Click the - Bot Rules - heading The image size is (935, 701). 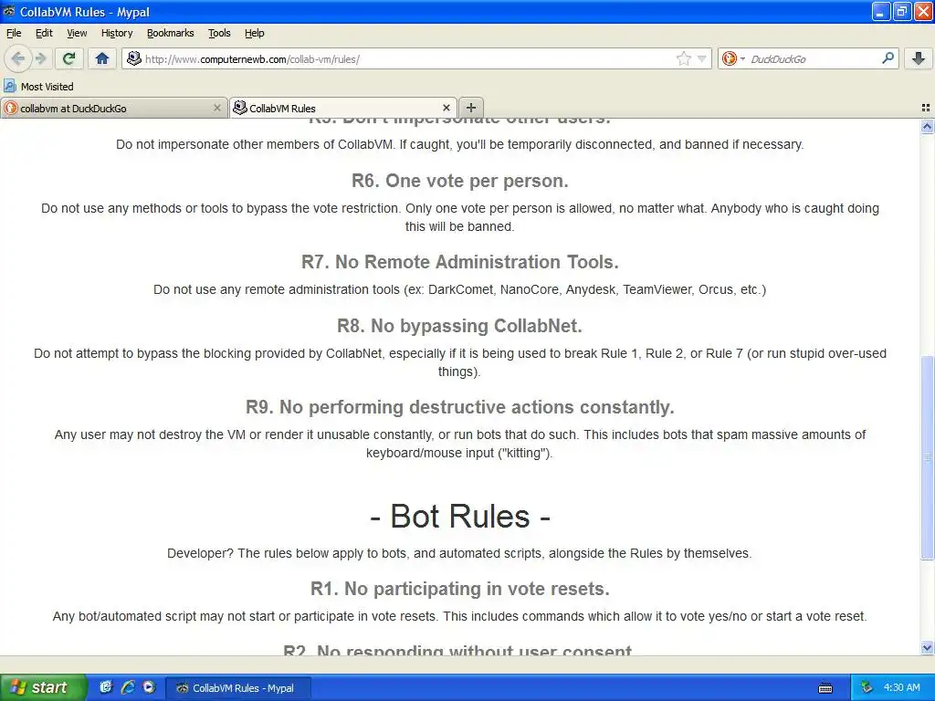460,517
